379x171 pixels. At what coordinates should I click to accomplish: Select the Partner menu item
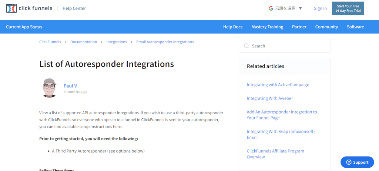[299, 27]
